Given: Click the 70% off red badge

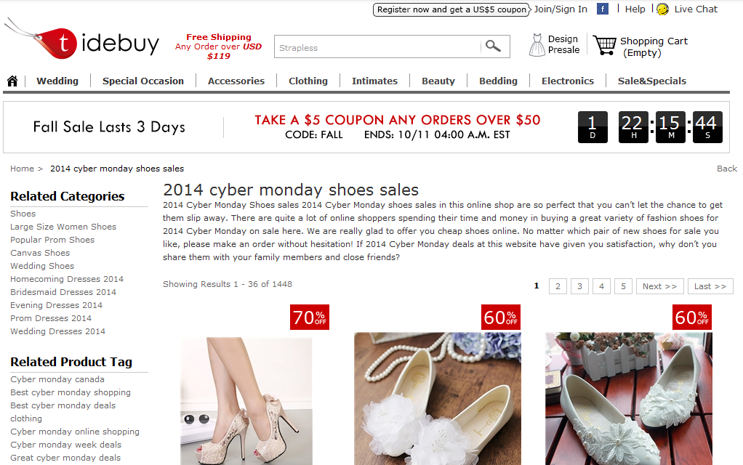Looking at the screenshot, I should coord(310,318).
